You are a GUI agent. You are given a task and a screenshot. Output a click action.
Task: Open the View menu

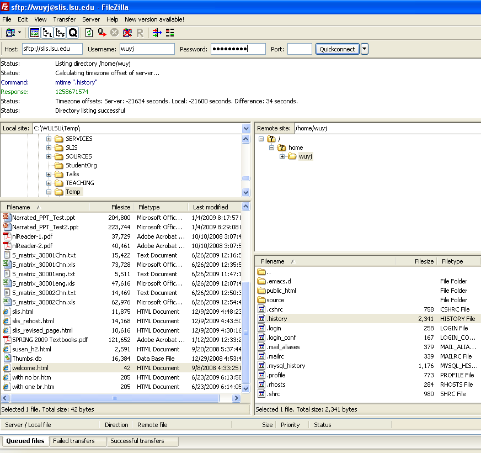click(40, 19)
